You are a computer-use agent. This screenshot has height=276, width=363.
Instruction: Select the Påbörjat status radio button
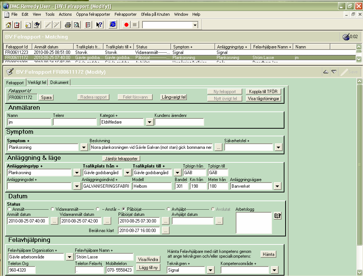tap(124, 209)
